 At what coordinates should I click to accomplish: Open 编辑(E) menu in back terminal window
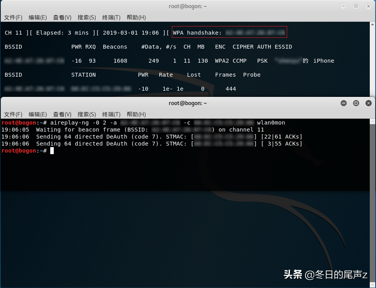tap(38, 18)
